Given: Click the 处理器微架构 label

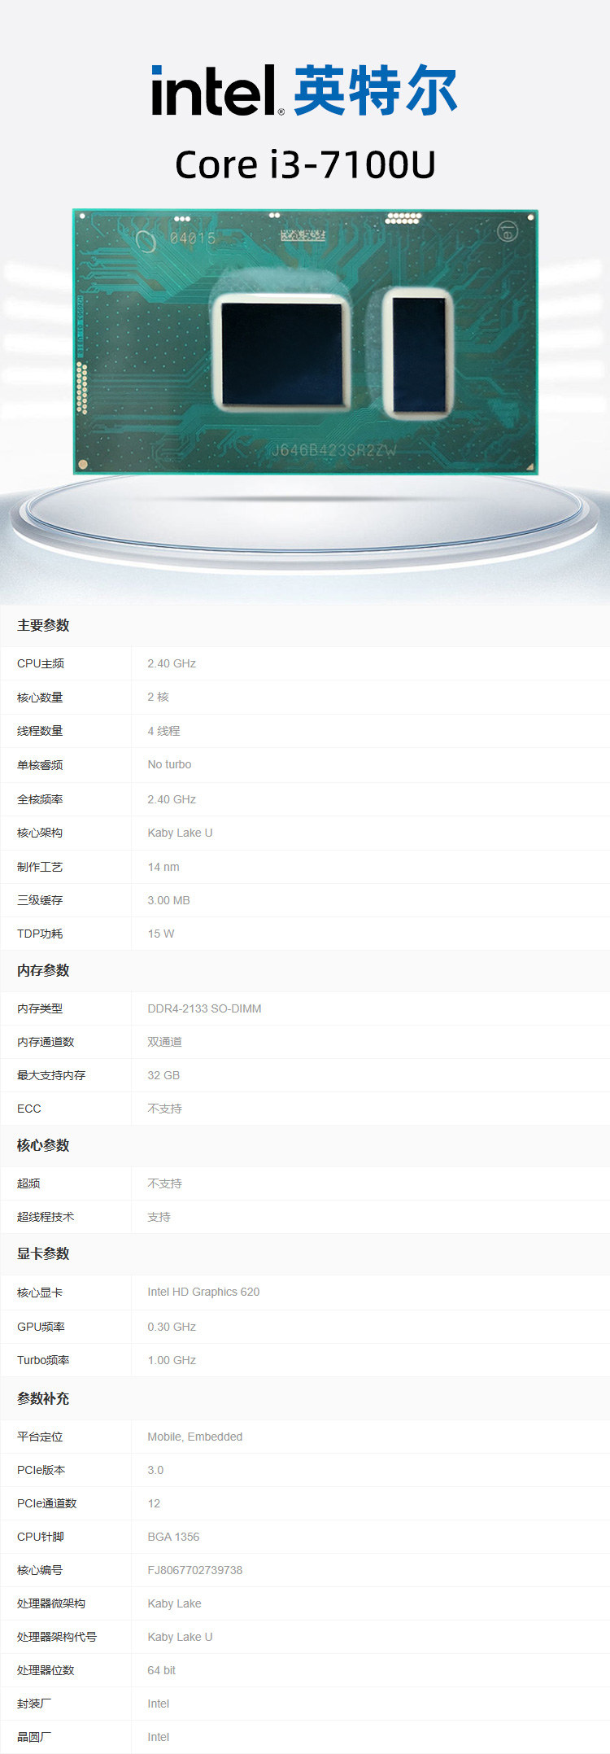Looking at the screenshot, I should (x=51, y=1603).
